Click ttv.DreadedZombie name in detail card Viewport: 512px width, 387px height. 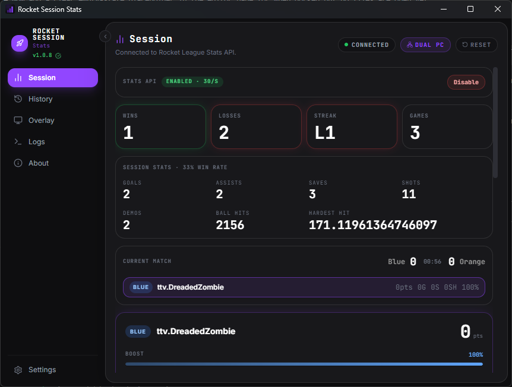[196, 332]
